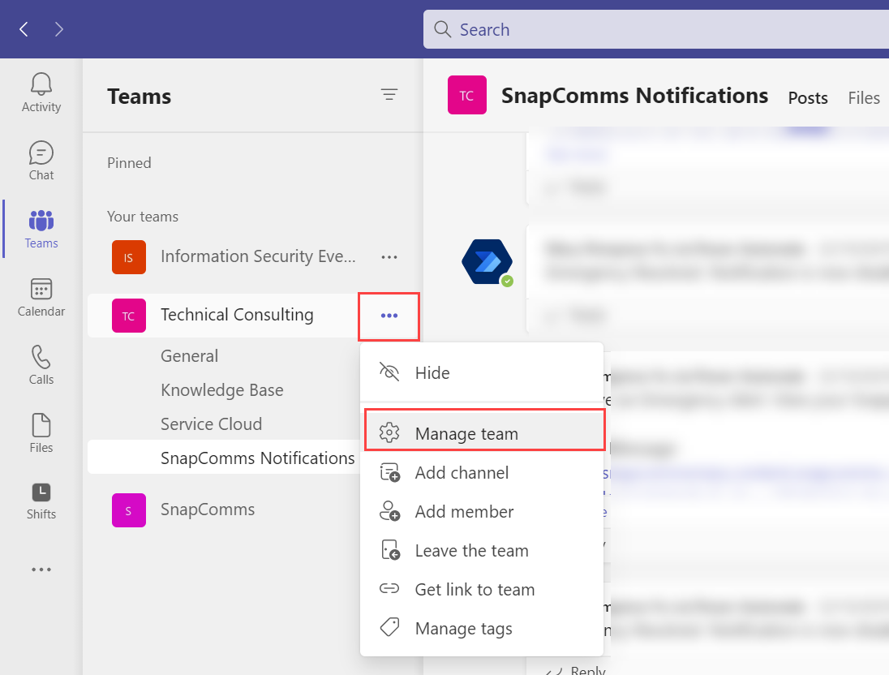Choose Manage team in the menu
This screenshot has height=675, width=889.
pos(485,433)
